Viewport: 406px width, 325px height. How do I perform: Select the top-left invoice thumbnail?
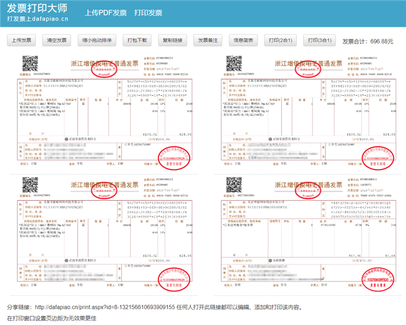tap(105, 113)
